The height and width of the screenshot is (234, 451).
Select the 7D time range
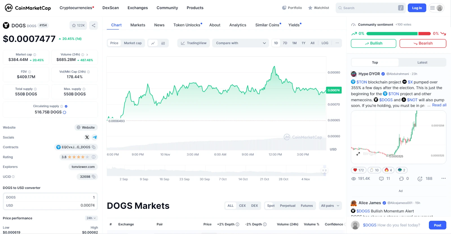coord(285,43)
